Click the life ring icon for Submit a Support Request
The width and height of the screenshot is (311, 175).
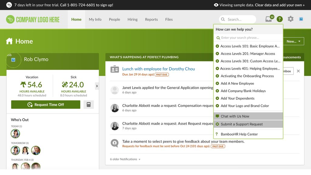[x=217, y=124]
